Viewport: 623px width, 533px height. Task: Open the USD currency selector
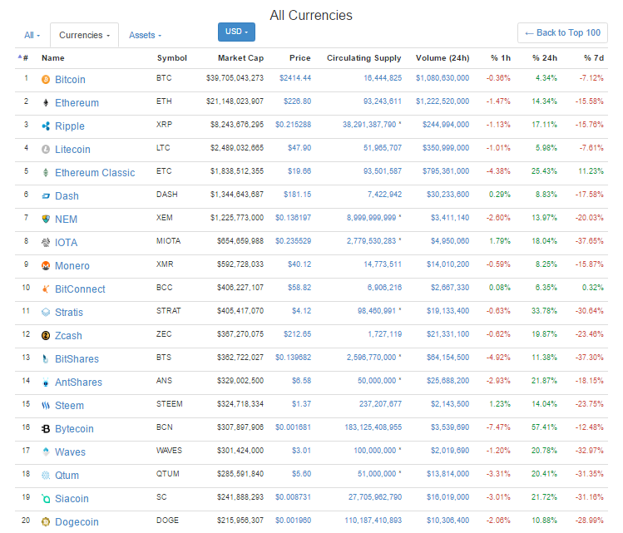click(236, 32)
